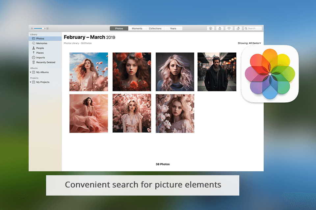Select photo of man in black coat

pyautogui.click(x=217, y=72)
